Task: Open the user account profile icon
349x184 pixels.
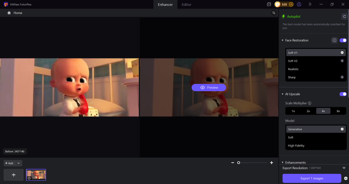Action: point(299,4)
